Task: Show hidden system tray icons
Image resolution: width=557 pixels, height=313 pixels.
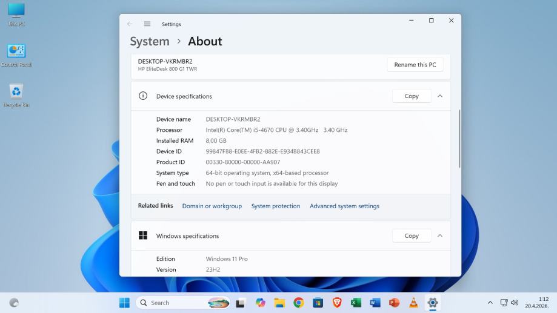Action: tap(490, 303)
